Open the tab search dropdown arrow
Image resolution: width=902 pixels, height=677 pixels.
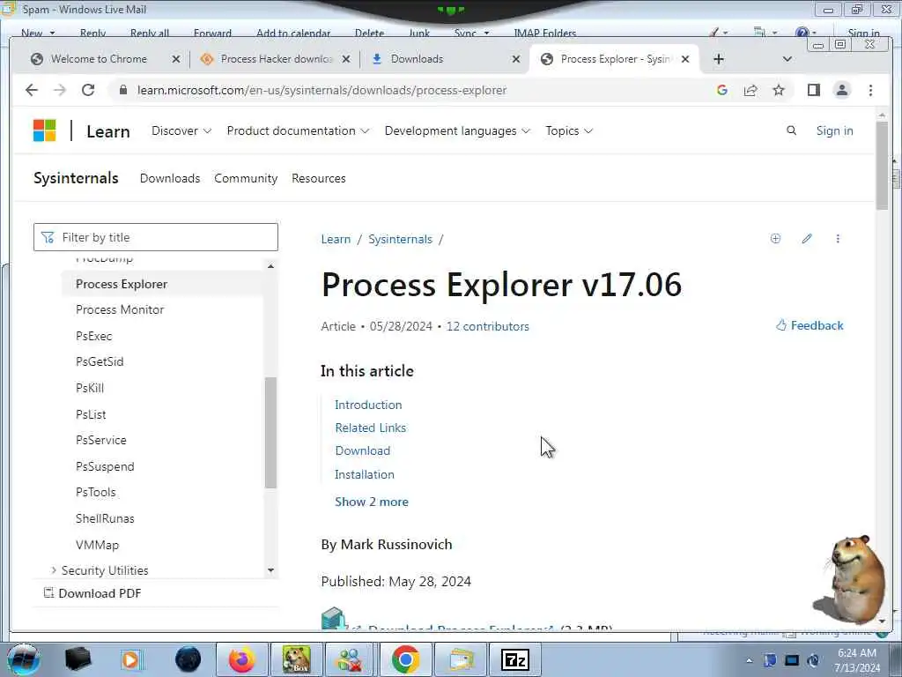787,59
